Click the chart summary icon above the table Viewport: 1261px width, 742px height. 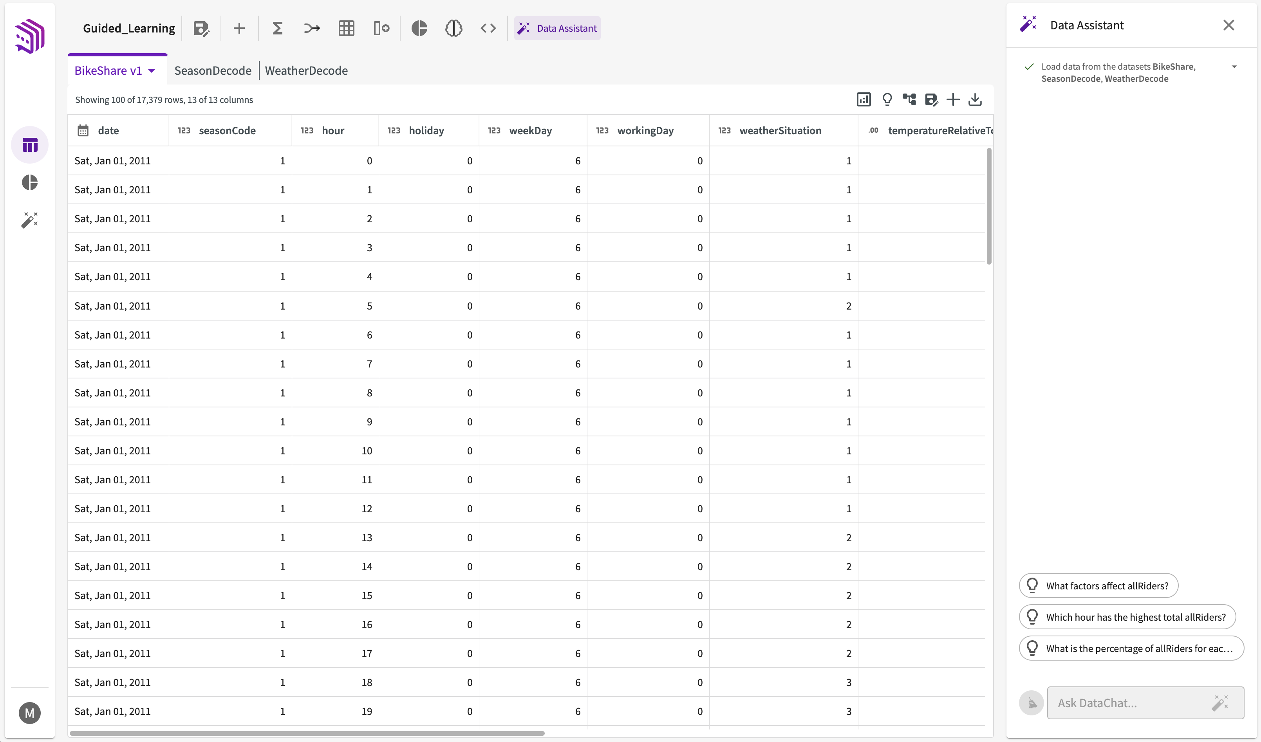(864, 99)
